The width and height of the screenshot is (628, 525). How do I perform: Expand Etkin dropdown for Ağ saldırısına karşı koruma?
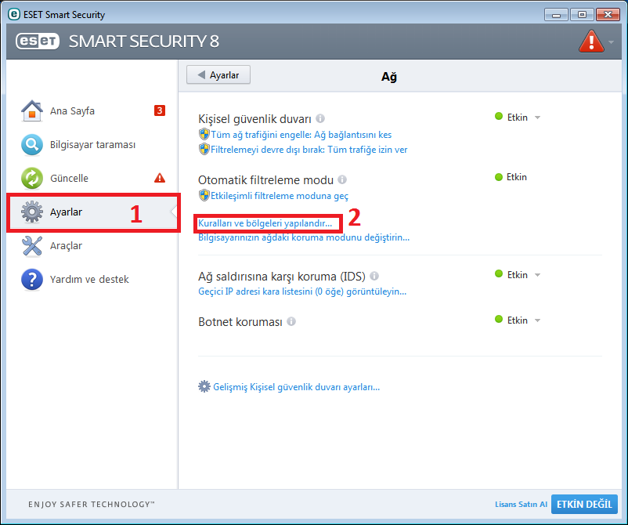[x=537, y=275]
